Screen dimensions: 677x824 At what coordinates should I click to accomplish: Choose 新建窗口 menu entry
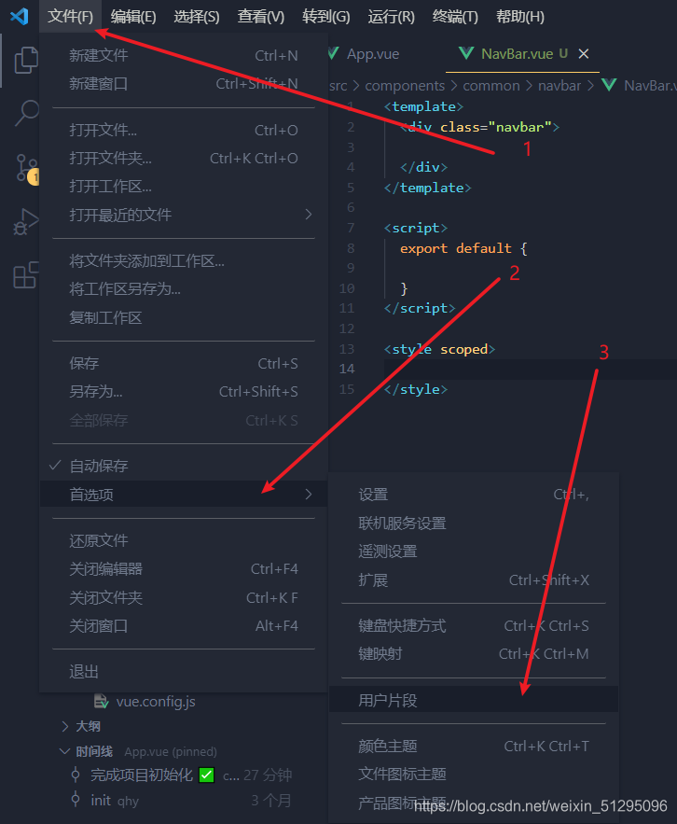pyautogui.click(x=184, y=84)
